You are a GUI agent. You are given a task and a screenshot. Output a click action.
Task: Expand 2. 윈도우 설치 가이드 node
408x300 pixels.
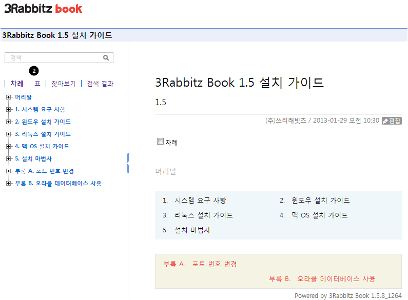8,122
